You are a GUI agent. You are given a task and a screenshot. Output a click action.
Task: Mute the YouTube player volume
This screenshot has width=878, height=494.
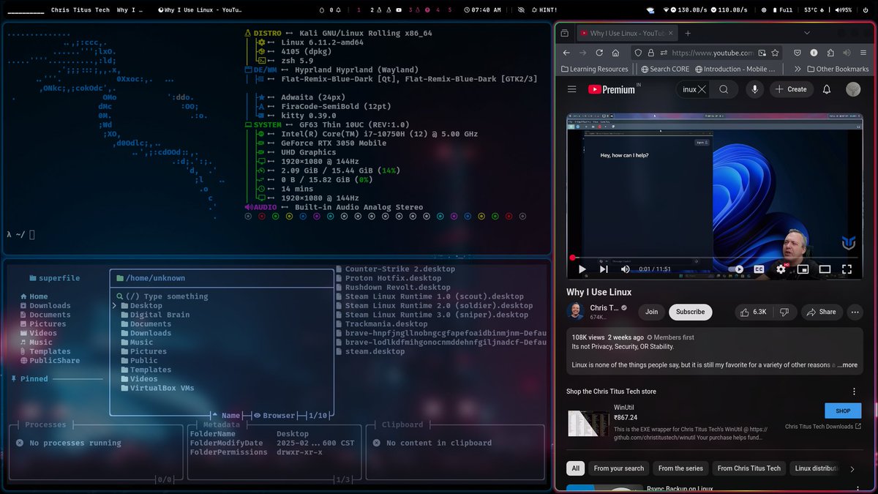click(624, 269)
